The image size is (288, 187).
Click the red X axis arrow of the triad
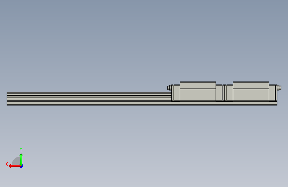click(x=15, y=166)
